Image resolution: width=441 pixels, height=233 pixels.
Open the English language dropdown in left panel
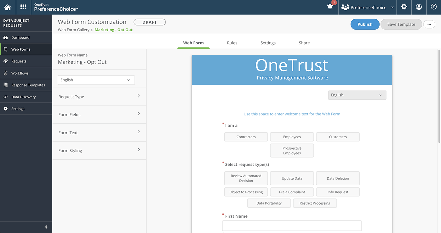click(x=96, y=80)
